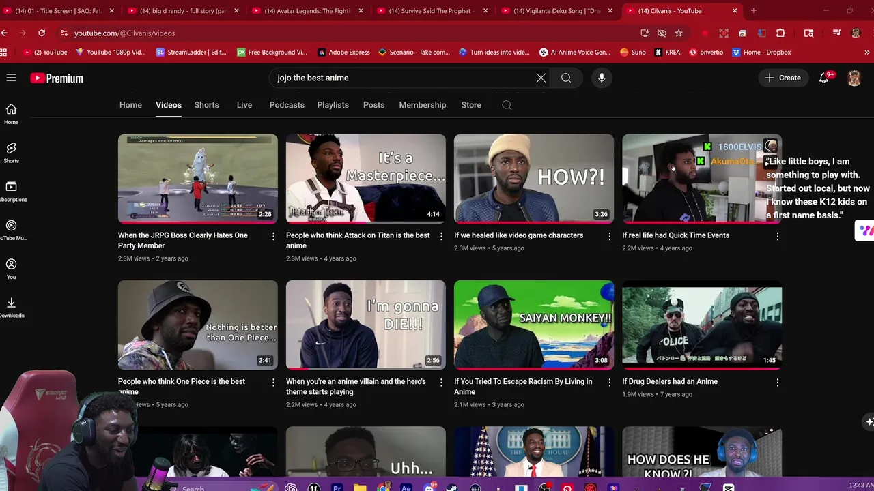The width and height of the screenshot is (874, 491).
Task: Open the Home - Dropbox bookmark
Action: click(x=761, y=52)
